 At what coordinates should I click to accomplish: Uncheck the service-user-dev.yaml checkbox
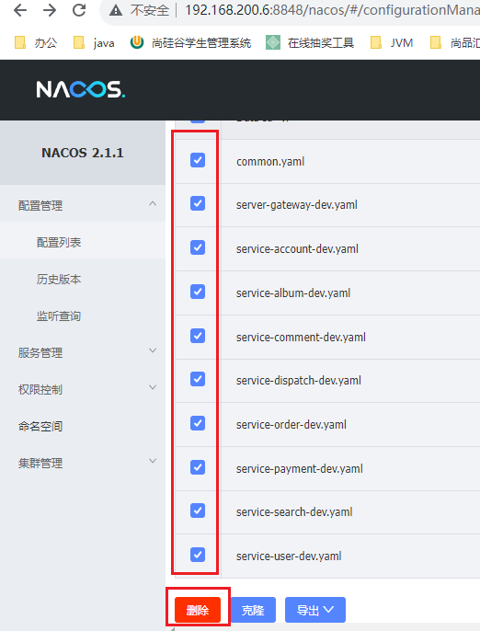(x=198, y=555)
